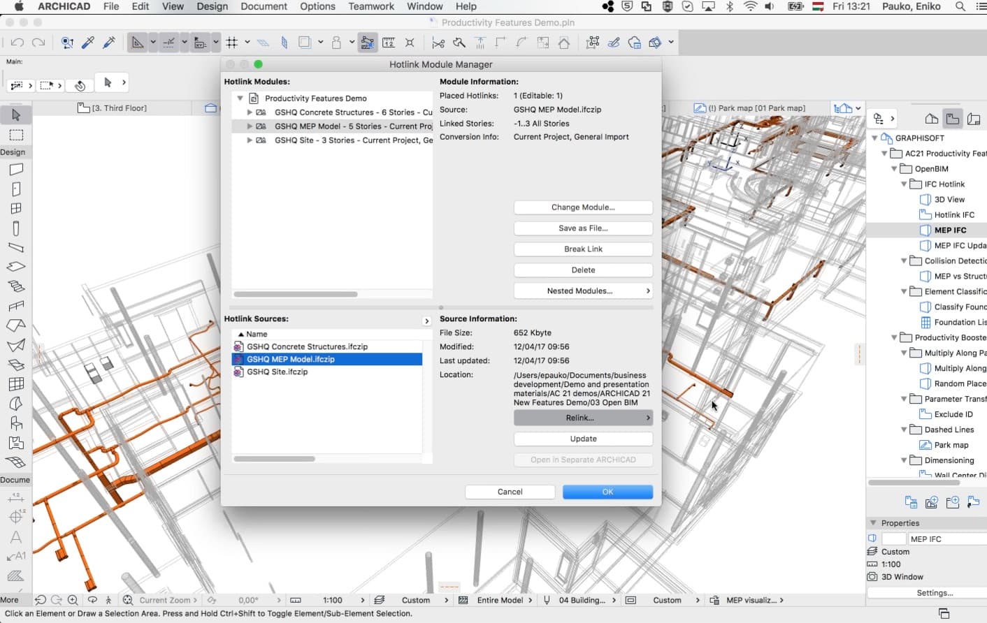Switch to the Park map tab
The height and width of the screenshot is (623, 987).
750,108
